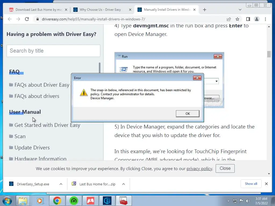Click the red toolbox taskbar icon

pyautogui.click(x=124, y=201)
